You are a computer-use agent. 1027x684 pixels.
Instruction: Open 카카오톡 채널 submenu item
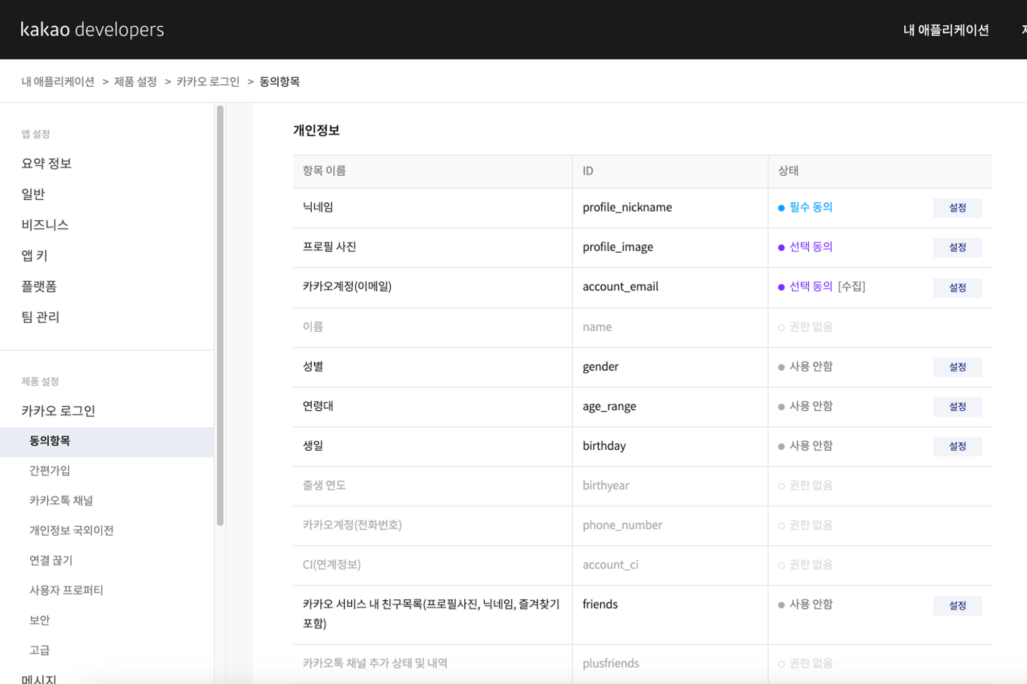[61, 500]
